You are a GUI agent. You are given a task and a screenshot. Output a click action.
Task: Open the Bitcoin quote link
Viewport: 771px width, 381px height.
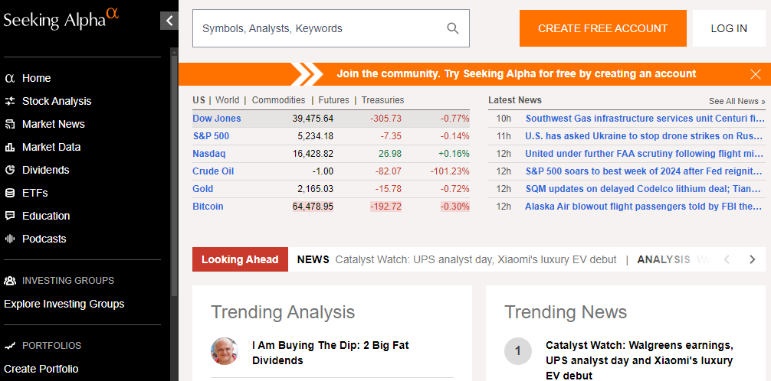[x=208, y=207]
